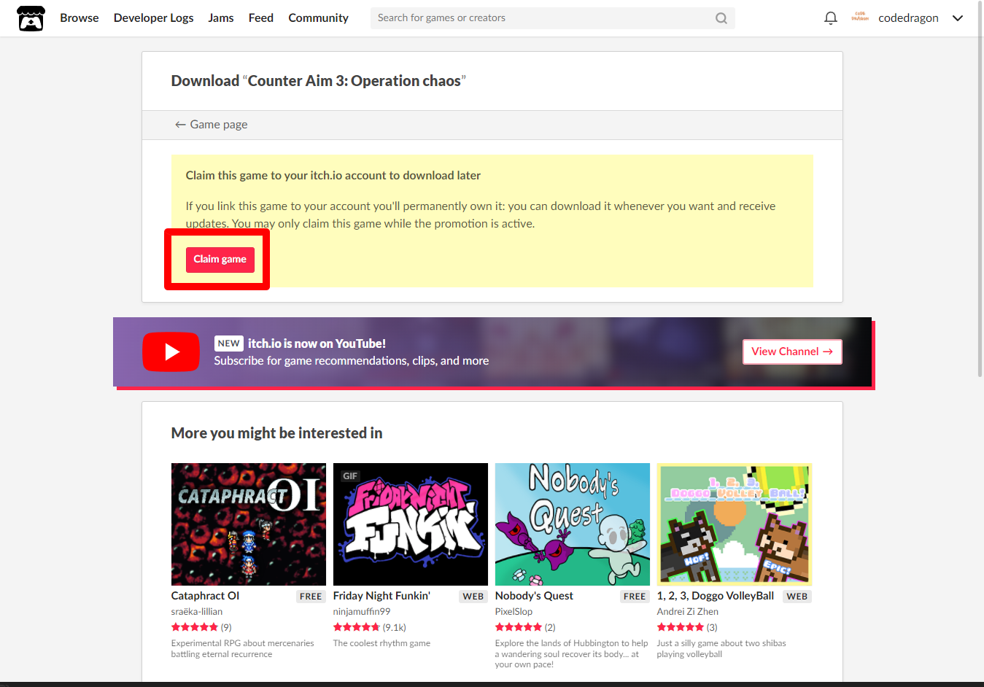Screen dimensions: 984x687
Task: Click the codedragon avatar image
Action: tap(860, 18)
